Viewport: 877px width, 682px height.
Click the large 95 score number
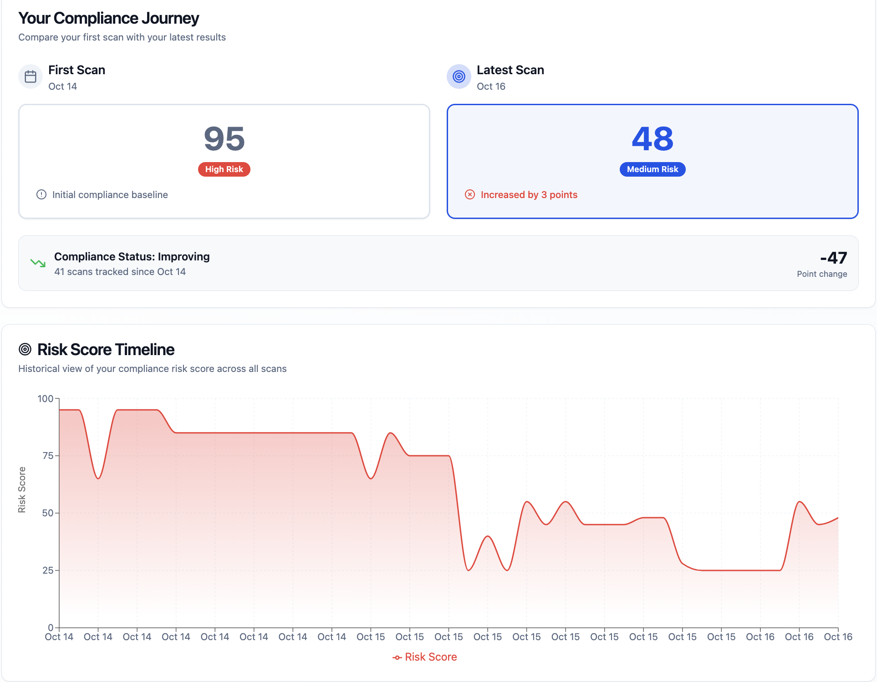tap(224, 139)
